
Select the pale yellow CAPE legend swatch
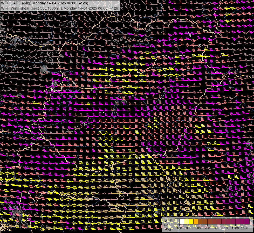point(187,222)
